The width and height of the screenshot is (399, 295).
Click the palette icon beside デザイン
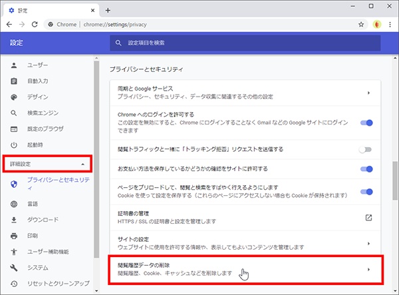point(14,97)
